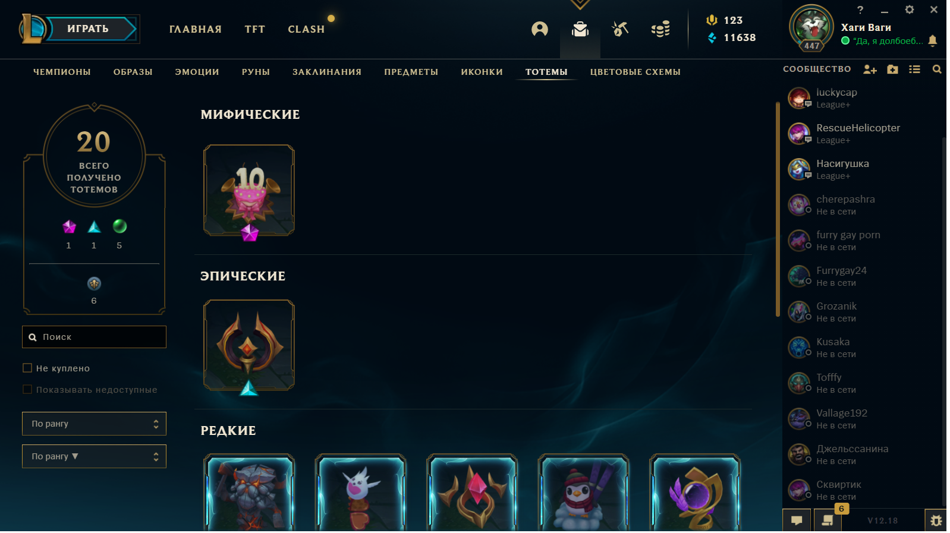Open the notifications bell icon

[x=933, y=40]
